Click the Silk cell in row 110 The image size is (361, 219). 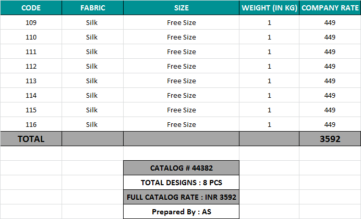(92, 37)
